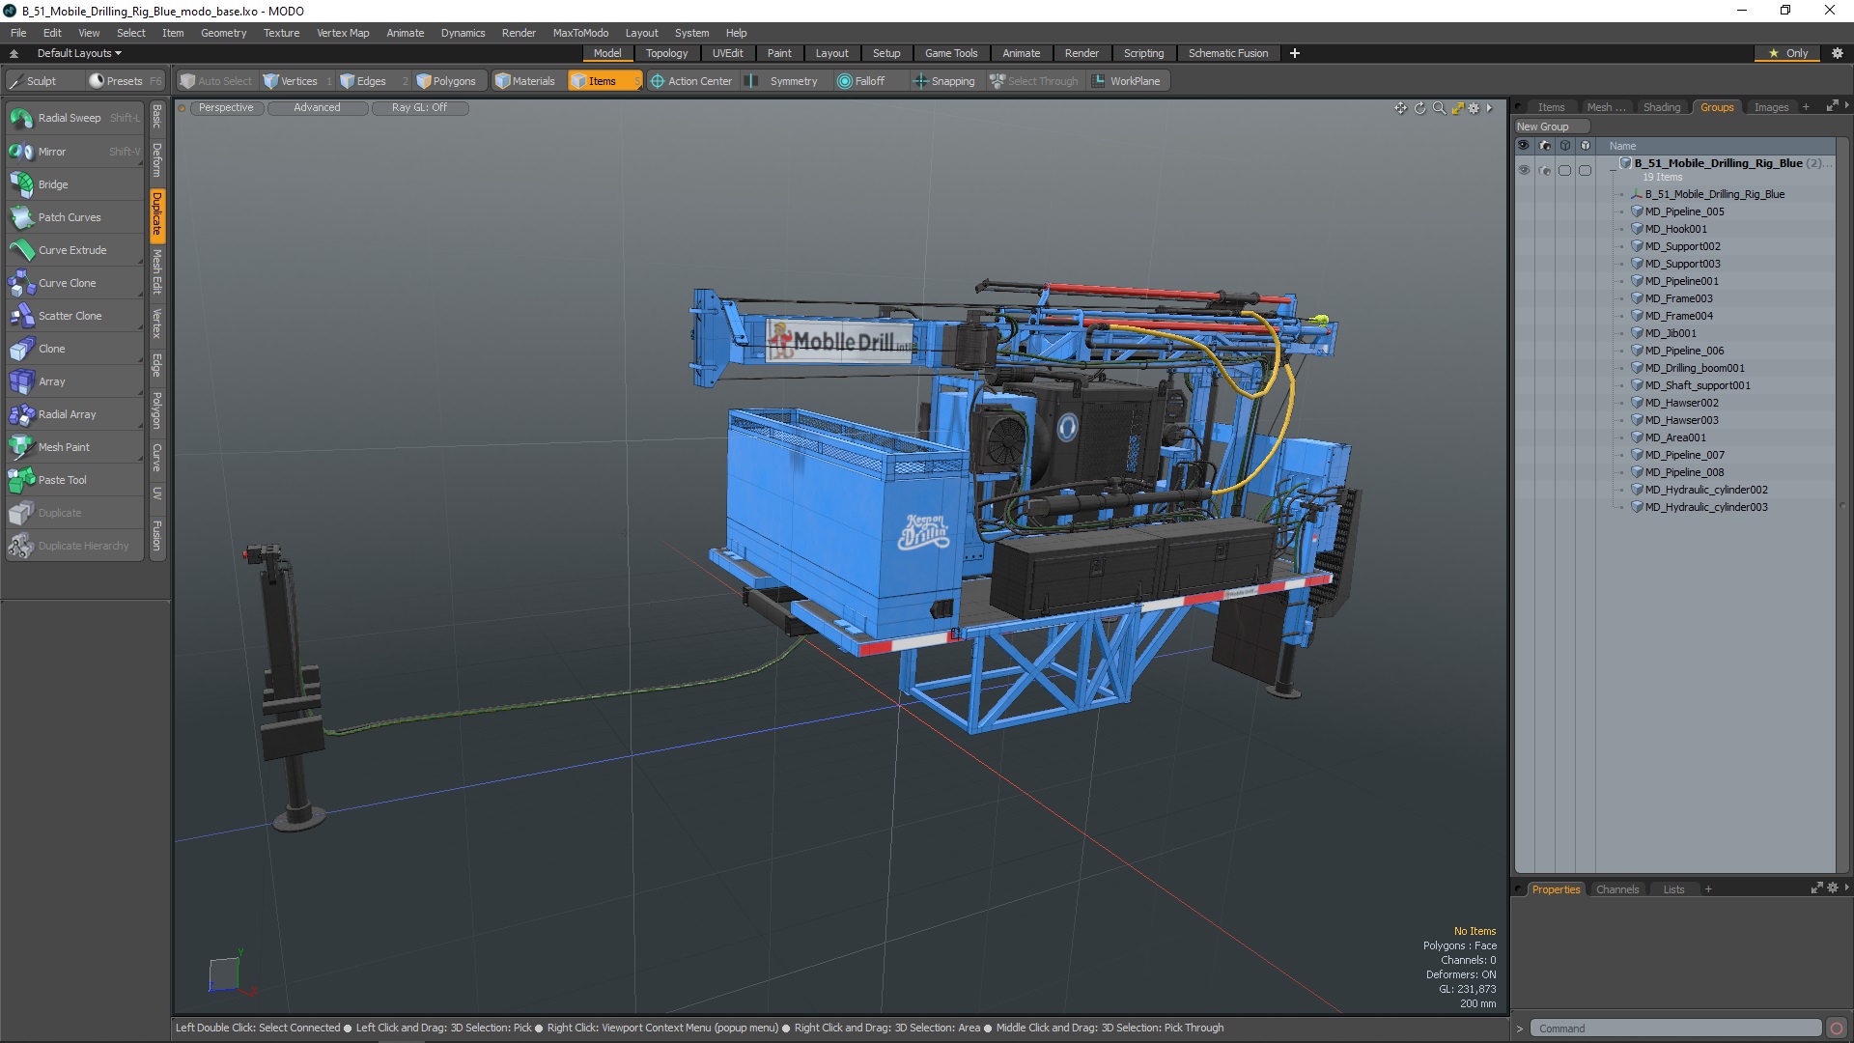Choose the Bridge tool

click(x=74, y=184)
